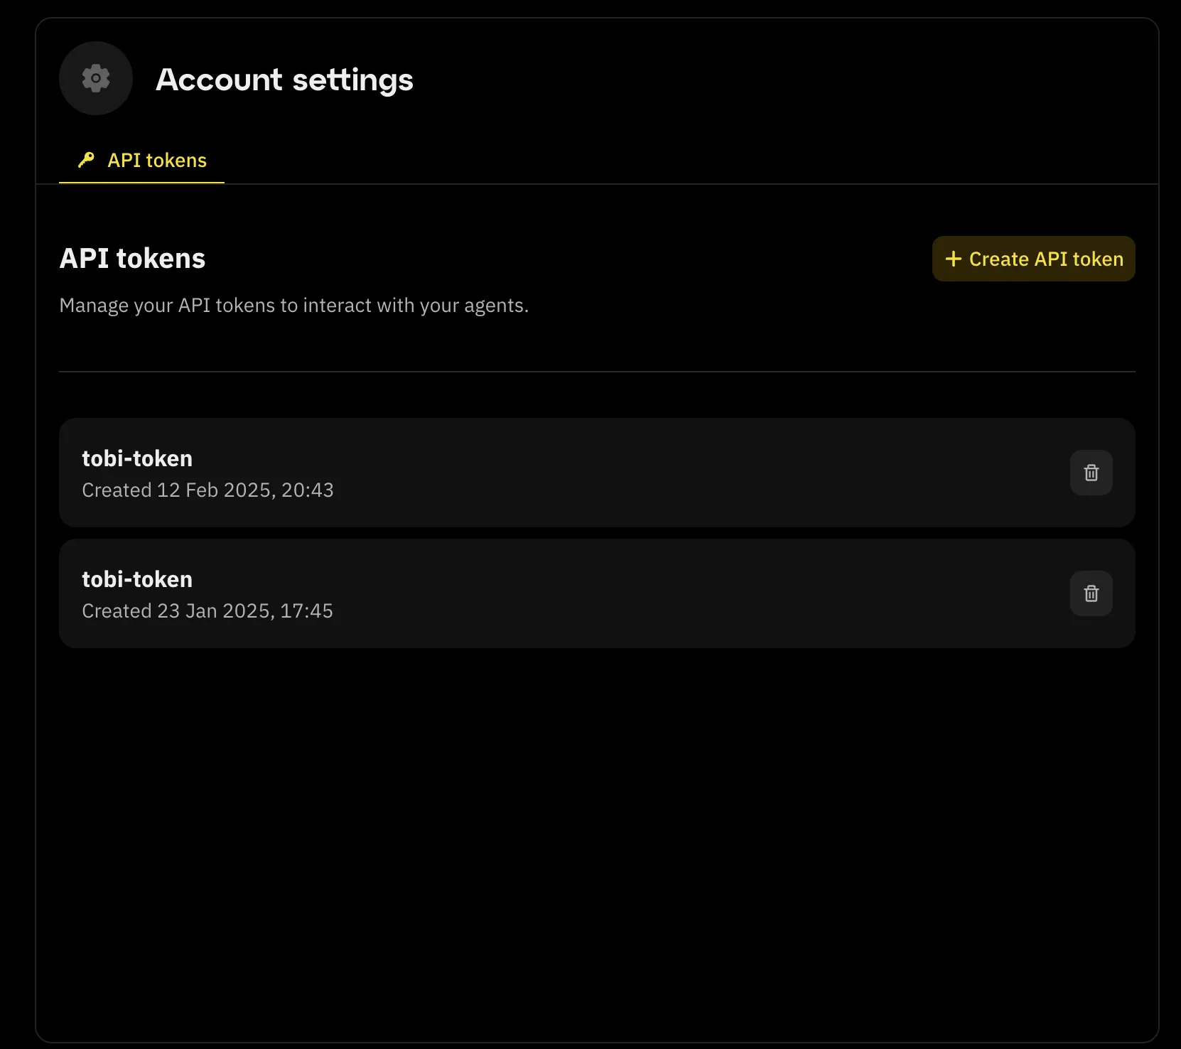The height and width of the screenshot is (1049, 1181).
Task: Click the tobi-token name in the first card
Action: (137, 458)
